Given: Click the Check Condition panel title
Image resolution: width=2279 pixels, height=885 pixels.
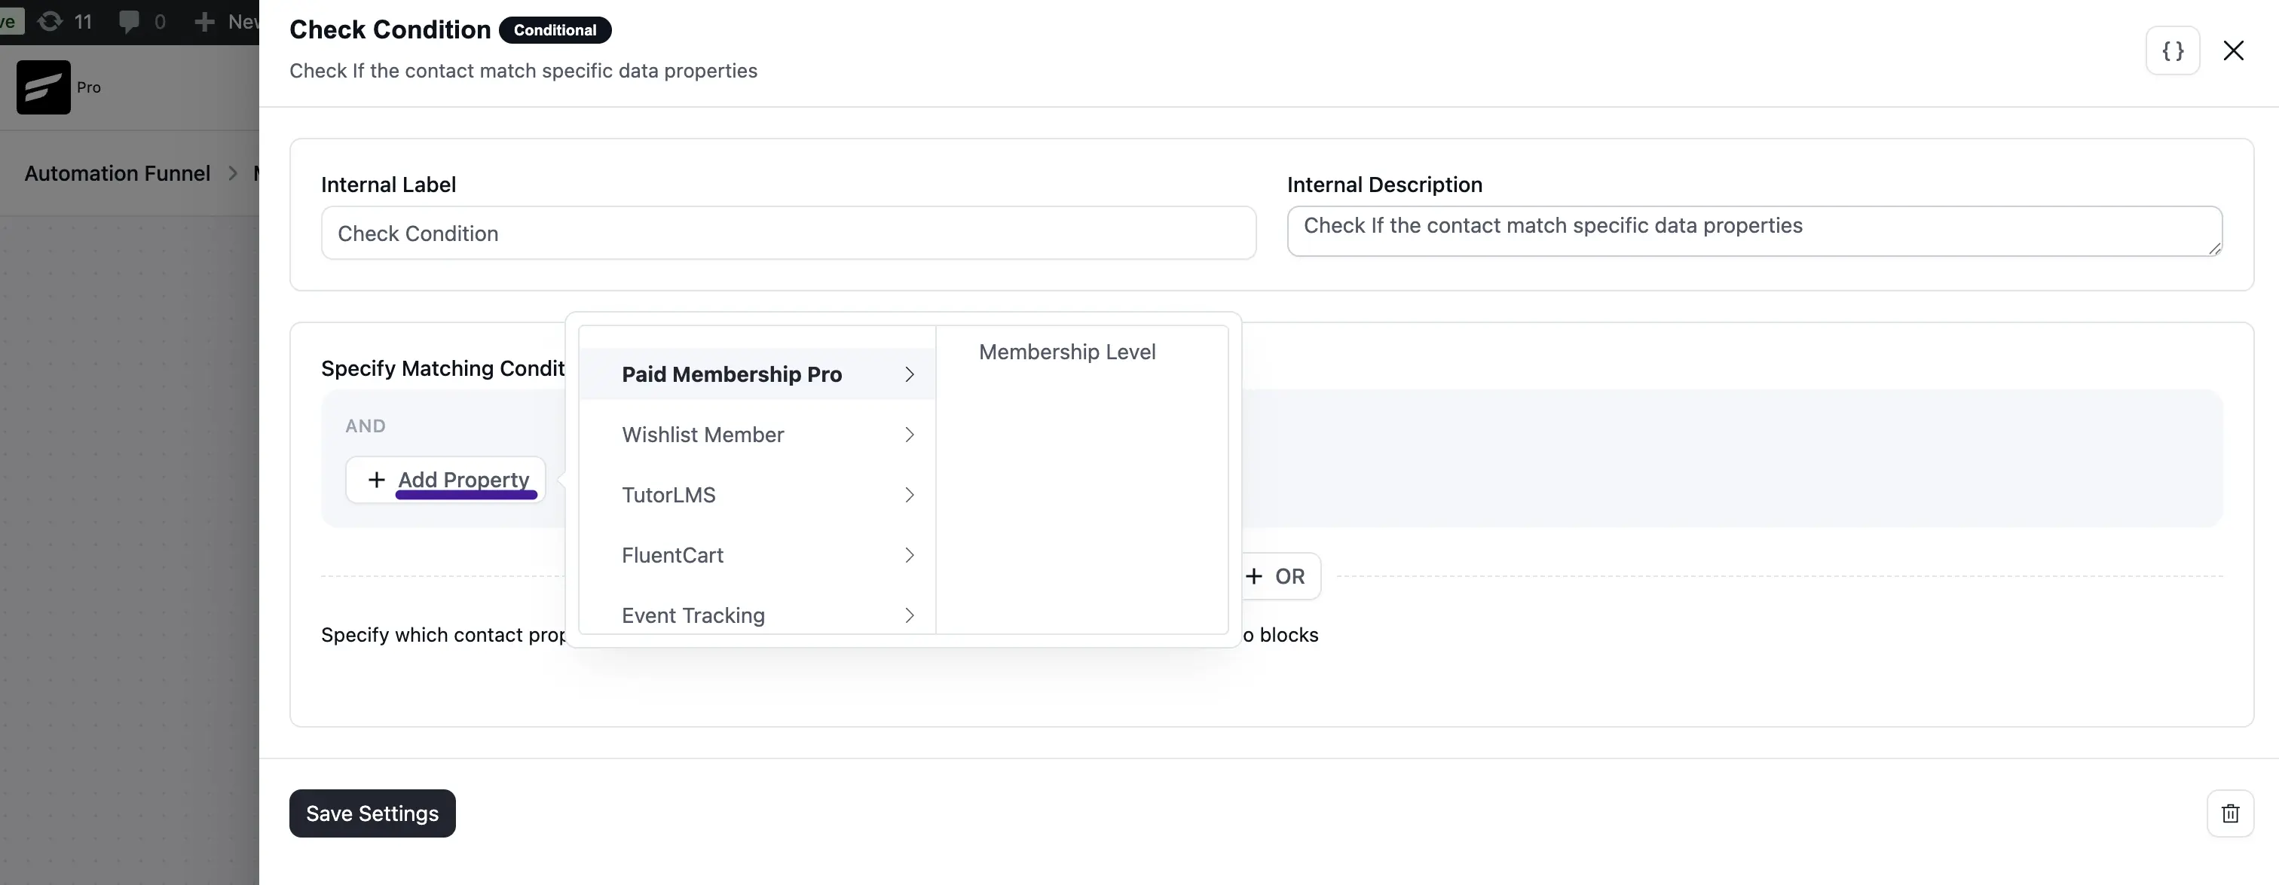Looking at the screenshot, I should click(x=390, y=30).
